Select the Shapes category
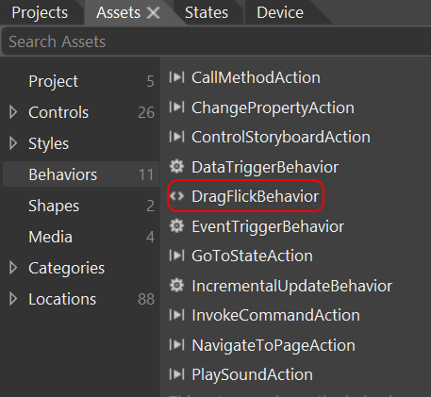The width and height of the screenshot is (431, 397). tap(81, 206)
